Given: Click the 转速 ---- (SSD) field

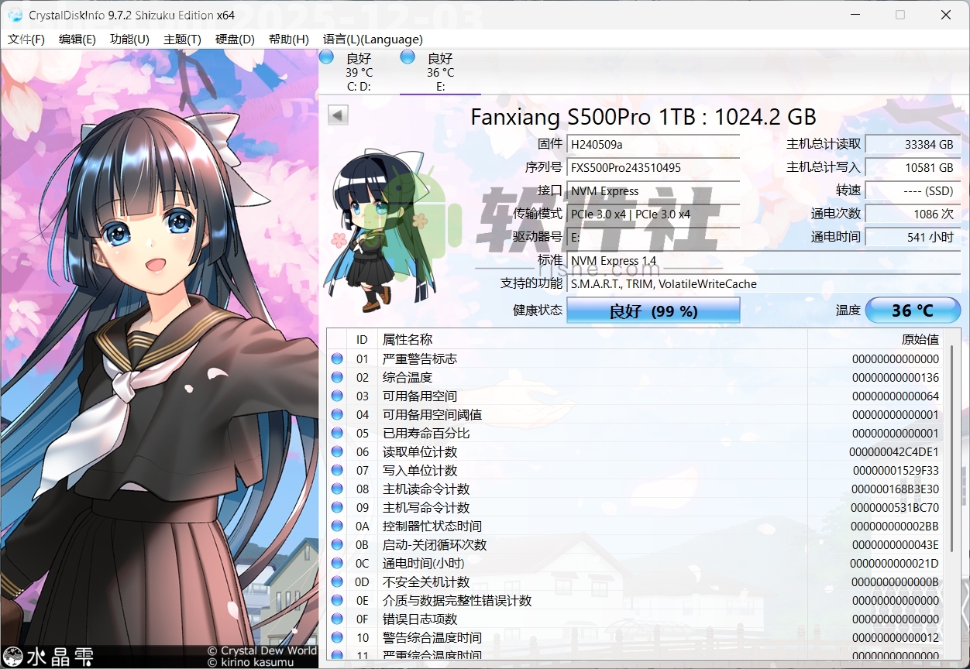Looking at the screenshot, I should coord(913,190).
